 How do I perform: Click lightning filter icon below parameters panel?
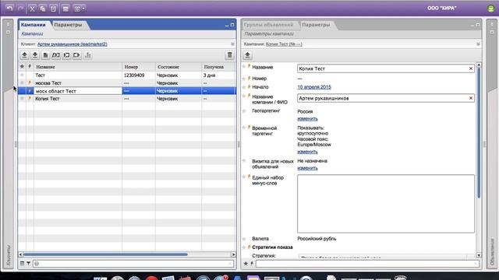[x=252, y=263]
